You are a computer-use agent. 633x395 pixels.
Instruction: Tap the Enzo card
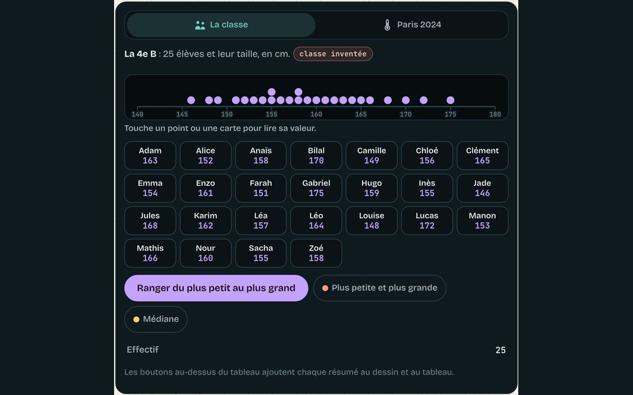[206, 188]
